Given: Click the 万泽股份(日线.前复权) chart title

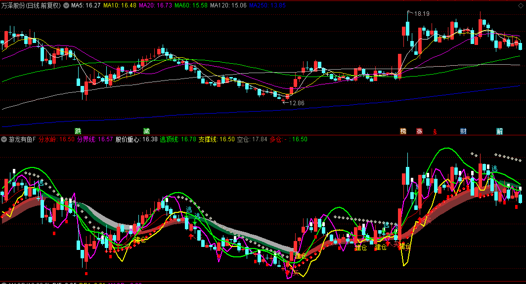Looking at the screenshot, I should pos(31,5).
